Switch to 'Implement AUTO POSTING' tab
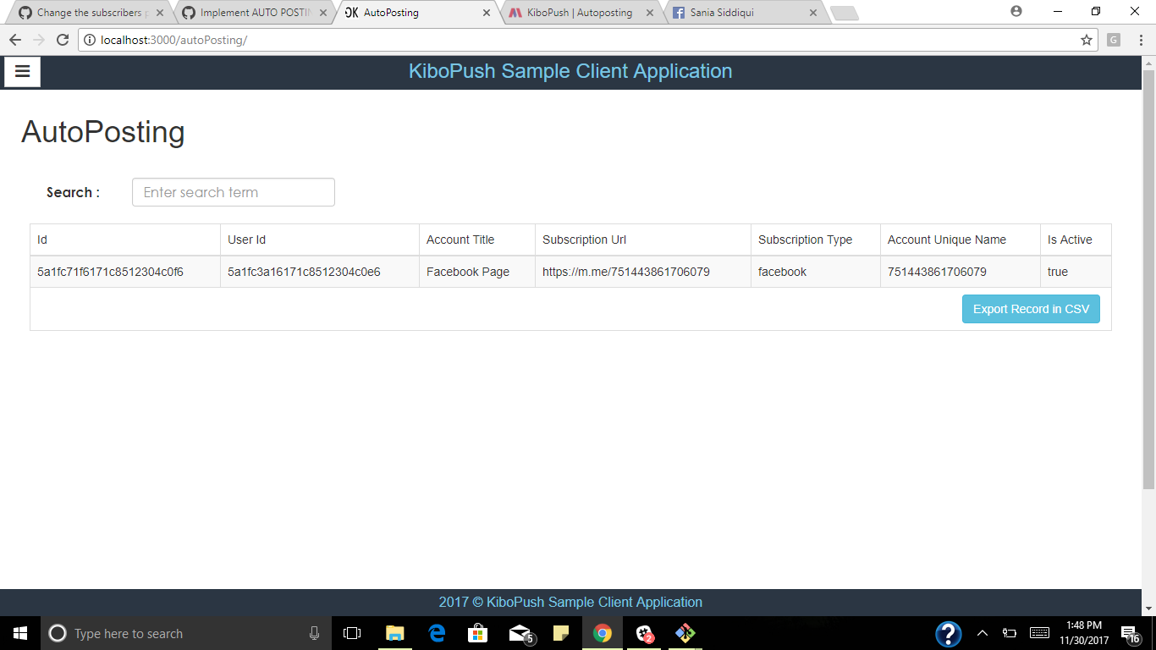 point(256,13)
